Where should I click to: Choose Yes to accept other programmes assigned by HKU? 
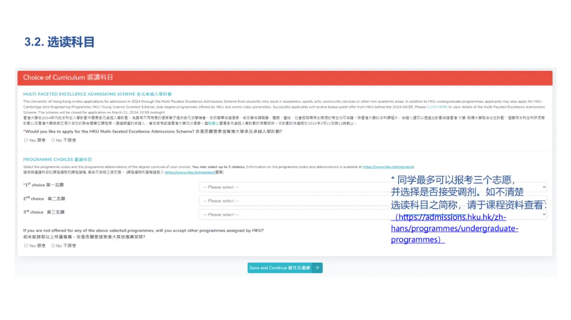tap(26, 246)
